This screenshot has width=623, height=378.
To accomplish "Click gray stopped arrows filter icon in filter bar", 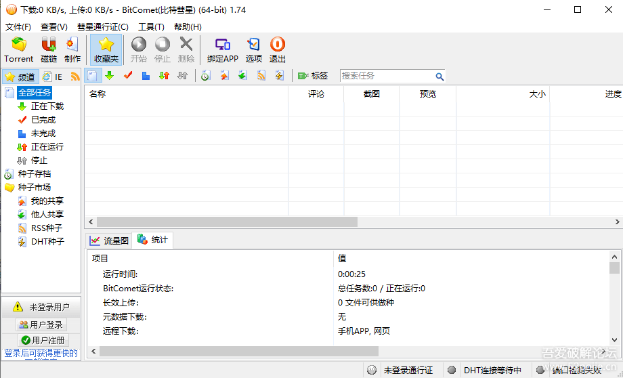I will pos(182,75).
